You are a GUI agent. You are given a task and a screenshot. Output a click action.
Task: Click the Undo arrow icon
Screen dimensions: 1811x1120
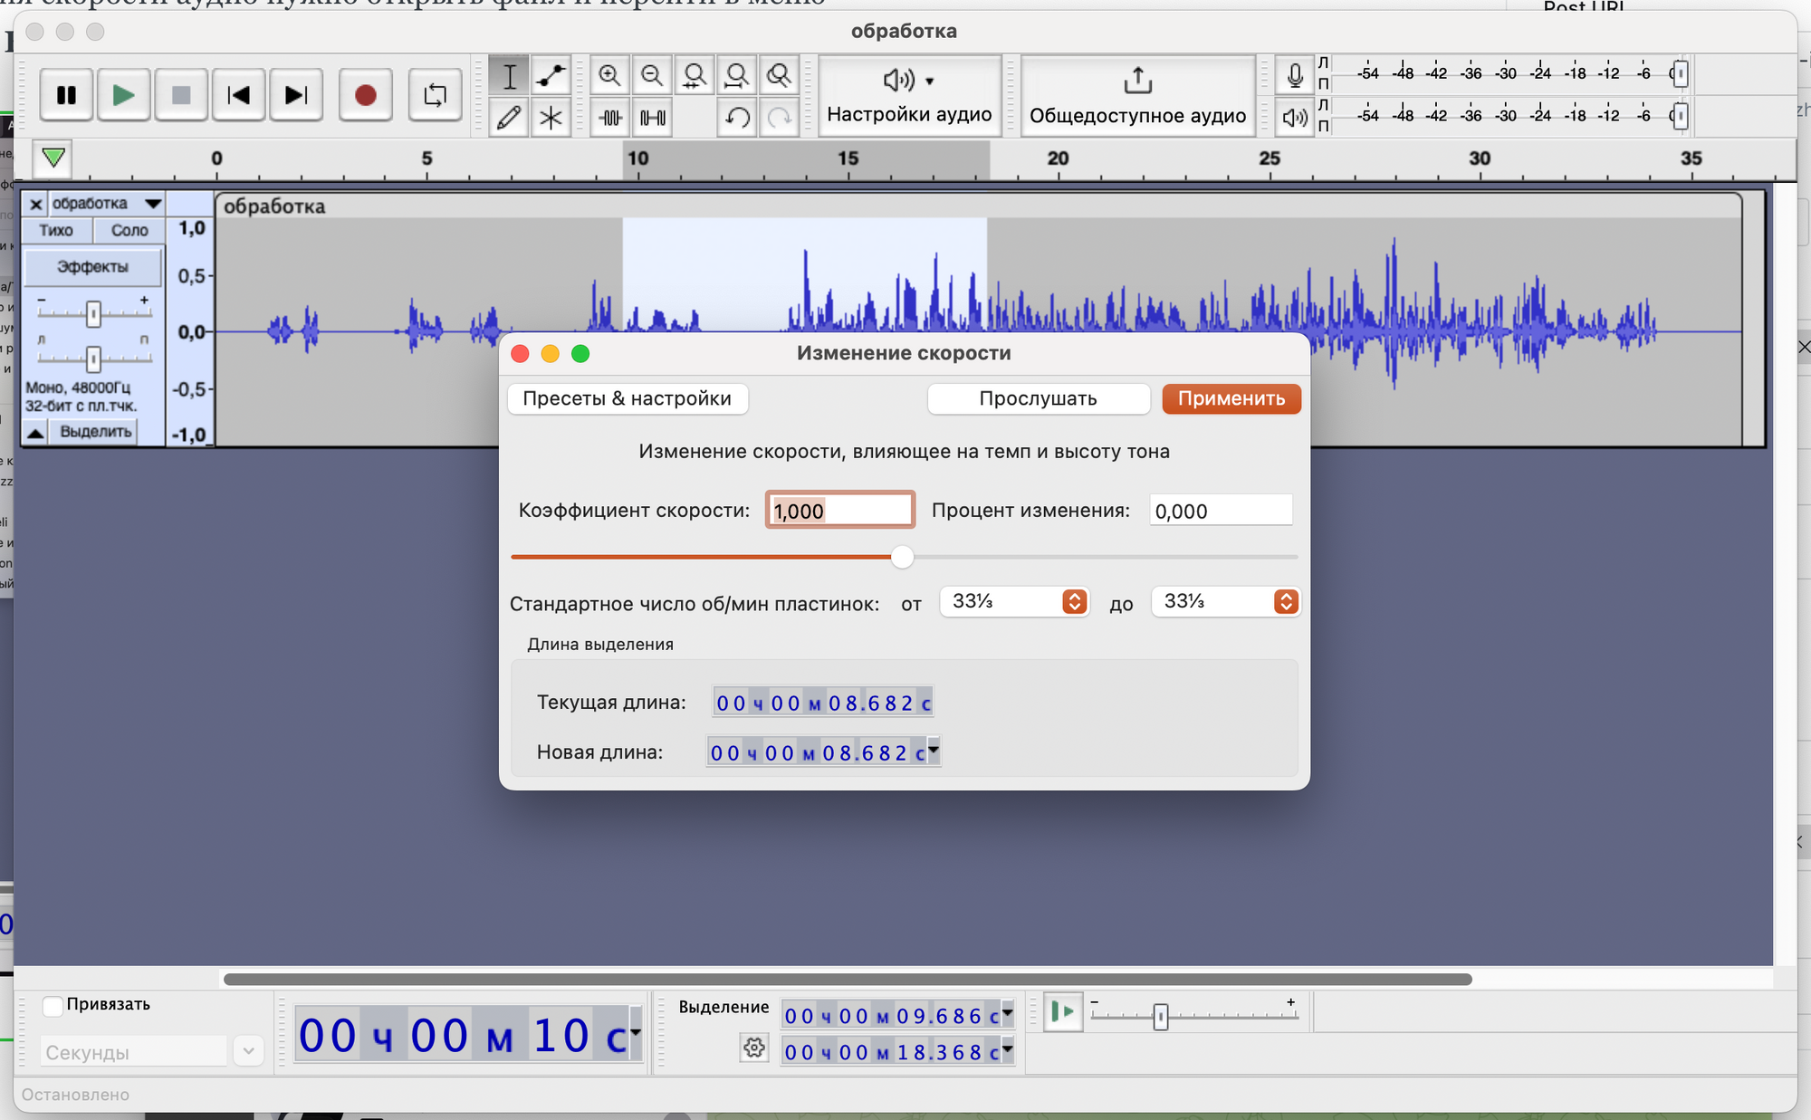point(737,118)
